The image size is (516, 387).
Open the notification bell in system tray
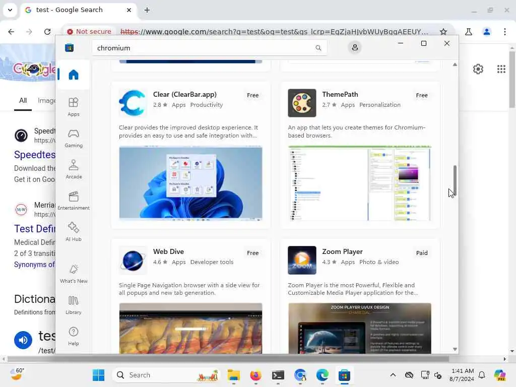pyautogui.click(x=482, y=375)
